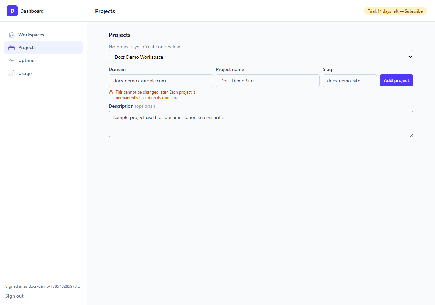Image resolution: width=435 pixels, height=305 pixels.
Task: Focus the Project name input field
Action: click(268, 81)
